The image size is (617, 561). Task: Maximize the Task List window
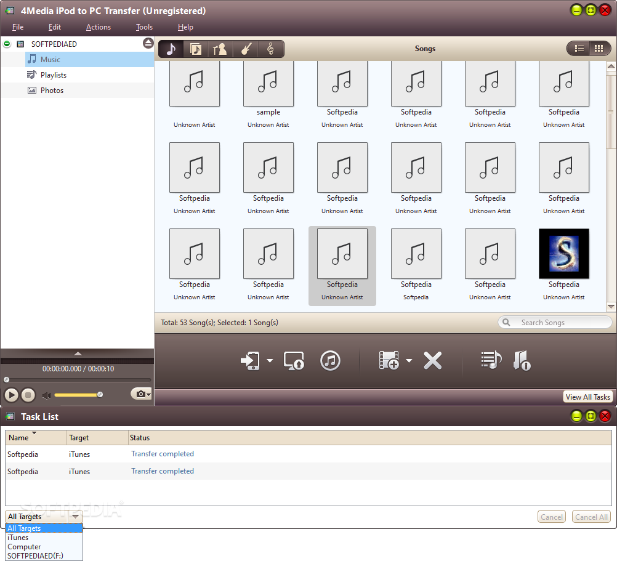(591, 416)
